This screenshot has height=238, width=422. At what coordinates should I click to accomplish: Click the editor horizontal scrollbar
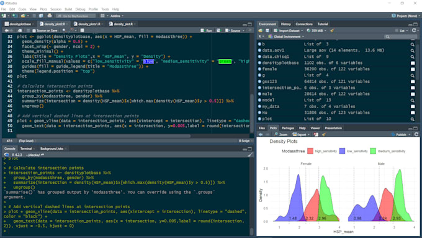[104, 136]
